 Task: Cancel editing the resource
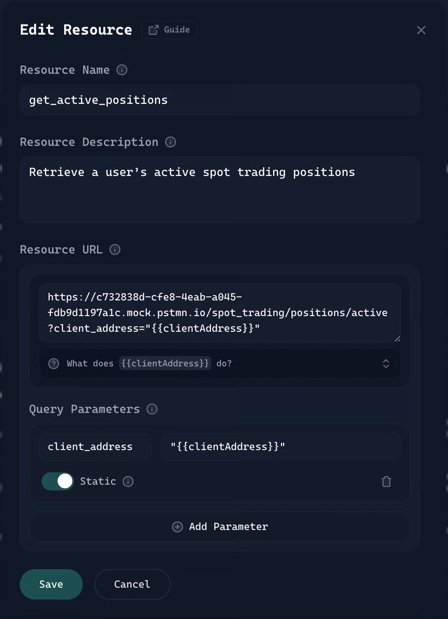click(132, 584)
